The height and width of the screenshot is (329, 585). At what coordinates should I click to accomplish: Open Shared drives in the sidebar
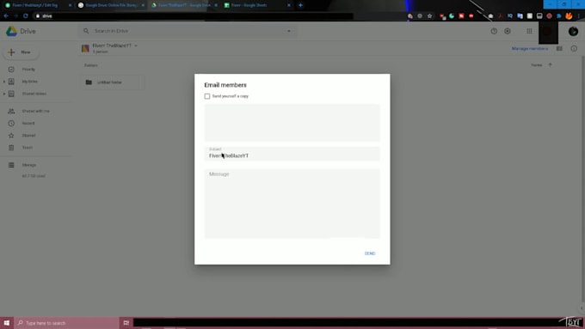click(x=34, y=94)
